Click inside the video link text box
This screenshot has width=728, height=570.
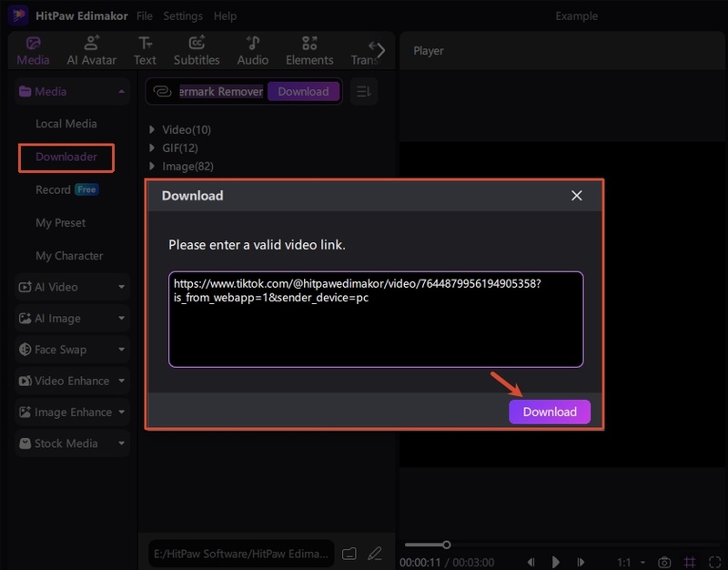(x=376, y=319)
